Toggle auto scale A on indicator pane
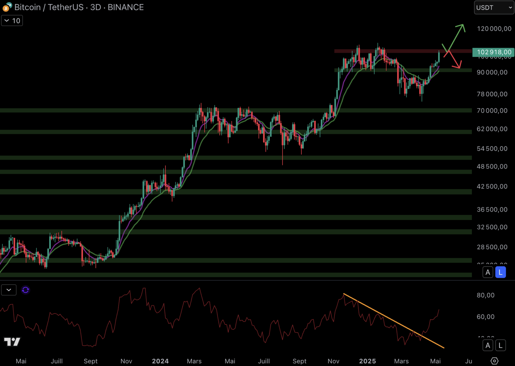Viewport: 515px width, 366px height. tap(488, 345)
